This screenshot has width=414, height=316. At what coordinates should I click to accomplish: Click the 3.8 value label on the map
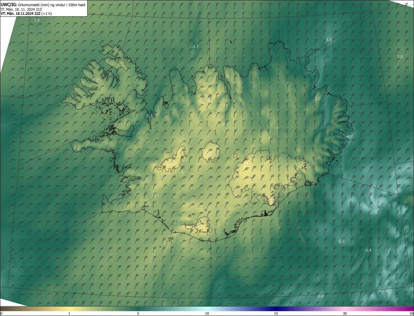point(400,57)
